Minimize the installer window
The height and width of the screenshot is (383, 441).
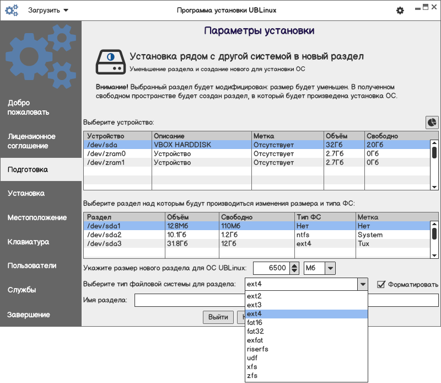pyautogui.click(x=418, y=8)
